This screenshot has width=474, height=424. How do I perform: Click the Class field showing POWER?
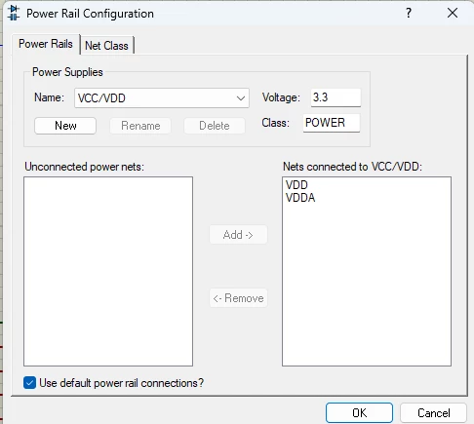332,123
